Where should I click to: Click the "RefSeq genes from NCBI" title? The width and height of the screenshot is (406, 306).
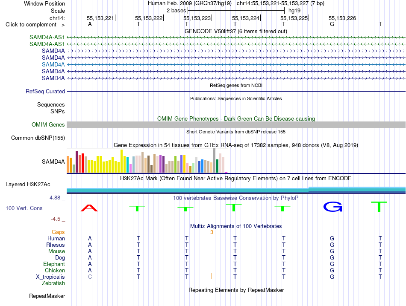tap(236, 85)
